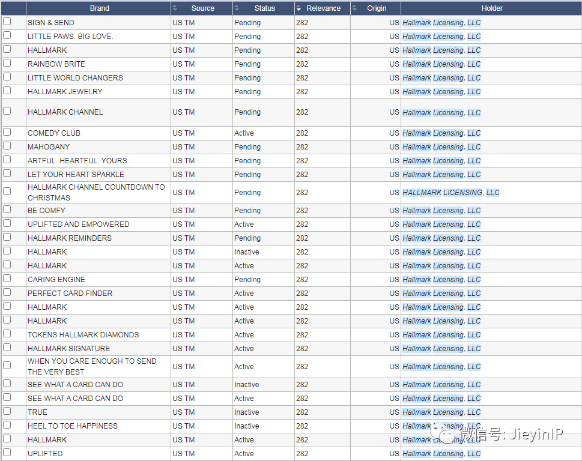This screenshot has height=461, width=582.
Task: Click brand name PERFECT CARD FINDER
Action: (70, 294)
